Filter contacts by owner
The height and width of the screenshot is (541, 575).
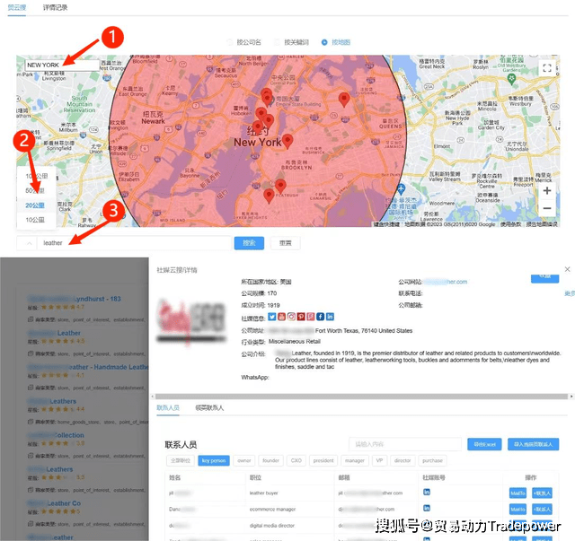tap(243, 460)
